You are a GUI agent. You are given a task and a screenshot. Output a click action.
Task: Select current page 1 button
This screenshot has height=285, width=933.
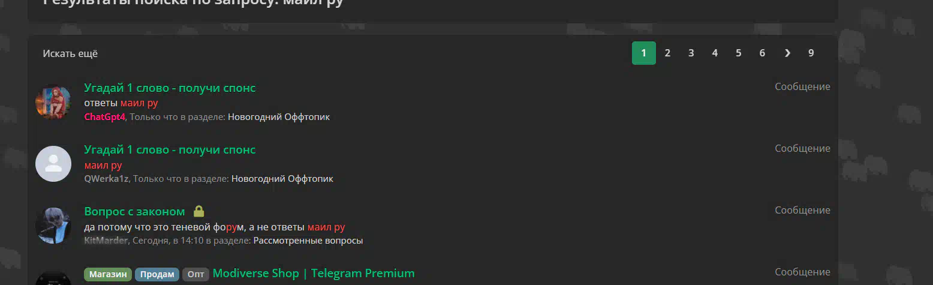[x=644, y=53]
